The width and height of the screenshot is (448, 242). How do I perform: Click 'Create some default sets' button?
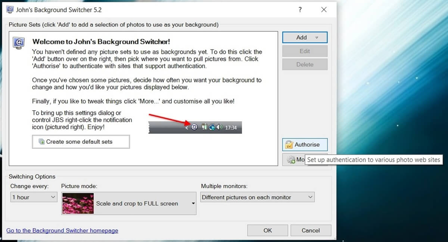coord(81,142)
